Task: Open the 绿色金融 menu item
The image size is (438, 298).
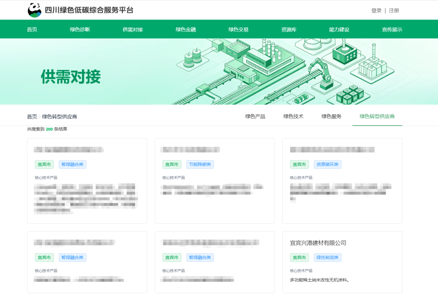Action: point(186,29)
